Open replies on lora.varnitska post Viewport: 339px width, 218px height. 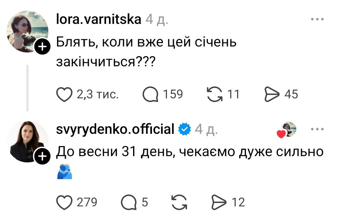click(x=150, y=94)
